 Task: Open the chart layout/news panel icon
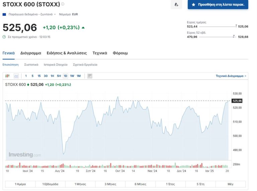[90, 76]
